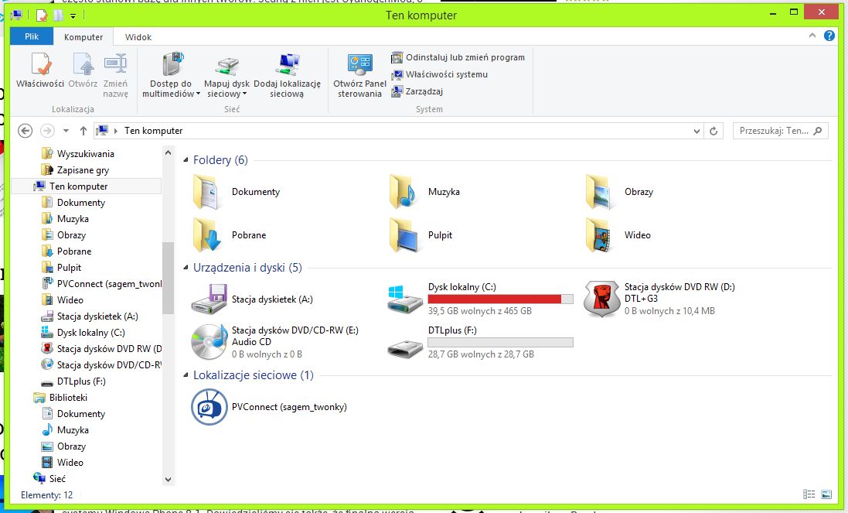Click Odinstaluj lub zmień program
Viewport: 848px width, 513px height.
458,57
